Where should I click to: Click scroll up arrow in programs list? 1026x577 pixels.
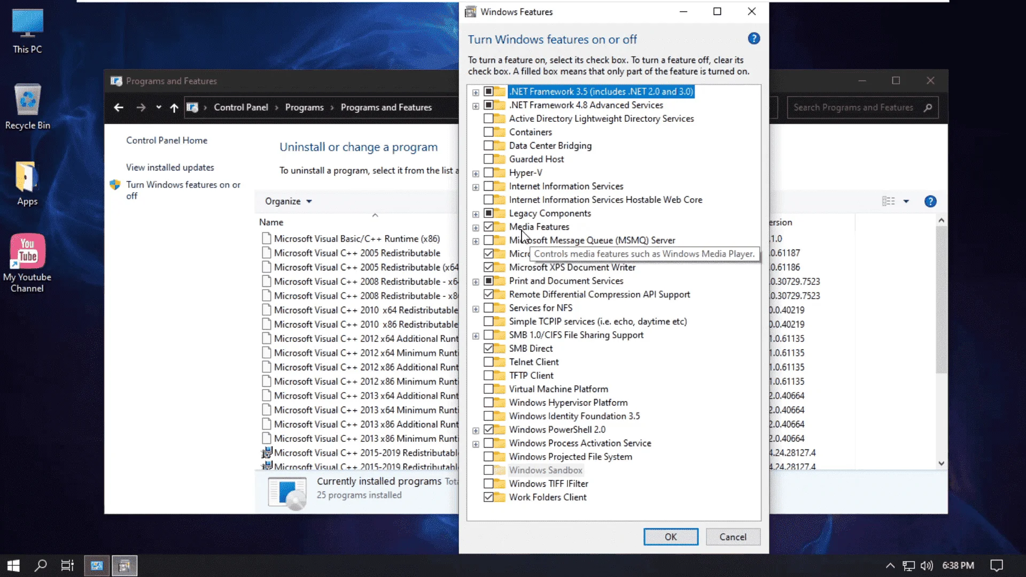pos(942,220)
